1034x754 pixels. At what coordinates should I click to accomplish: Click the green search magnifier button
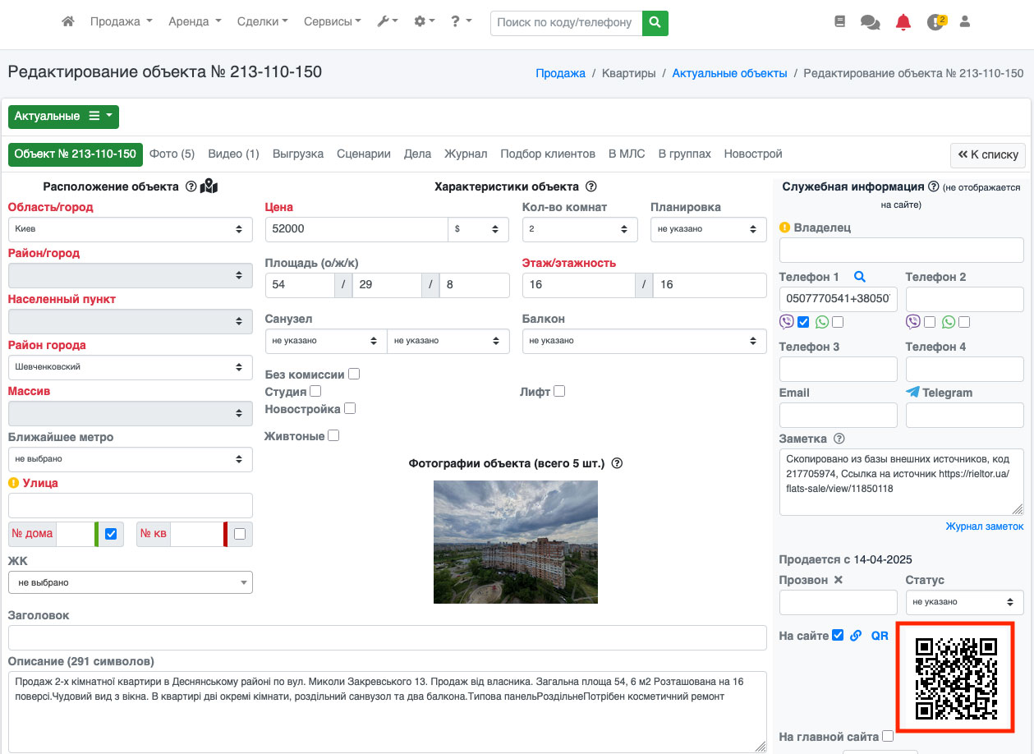[x=655, y=23]
